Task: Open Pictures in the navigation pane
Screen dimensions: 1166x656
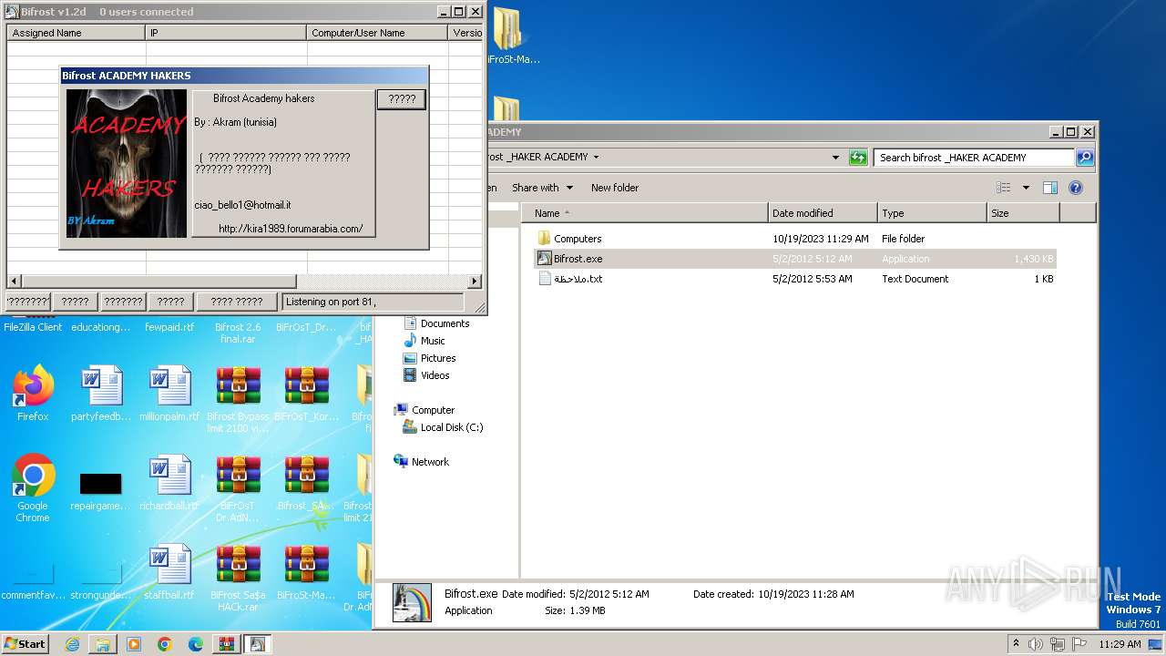Action: coord(438,358)
